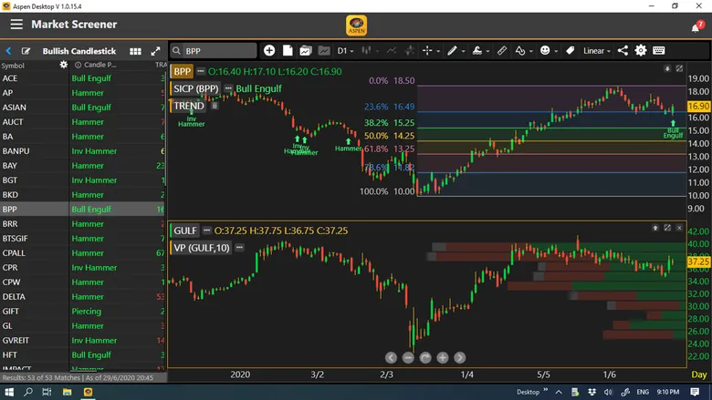Pan the chart right
The width and height of the screenshot is (712, 400).
pos(460,358)
